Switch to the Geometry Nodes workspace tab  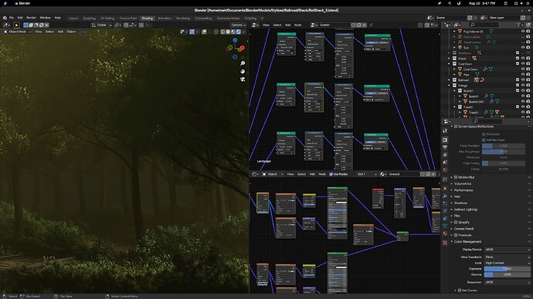click(229, 18)
